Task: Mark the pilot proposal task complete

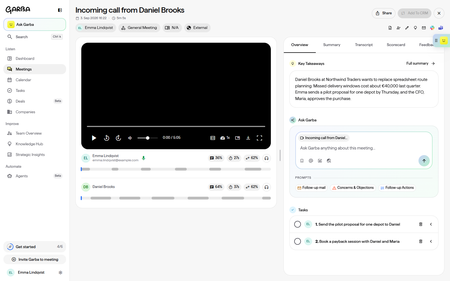Action: [298, 224]
